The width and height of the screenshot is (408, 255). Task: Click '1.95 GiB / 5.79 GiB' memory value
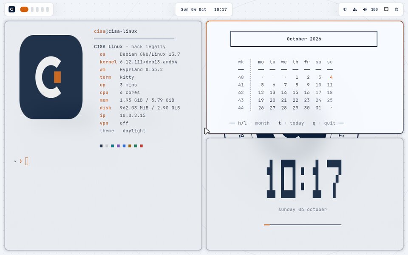[147, 100]
